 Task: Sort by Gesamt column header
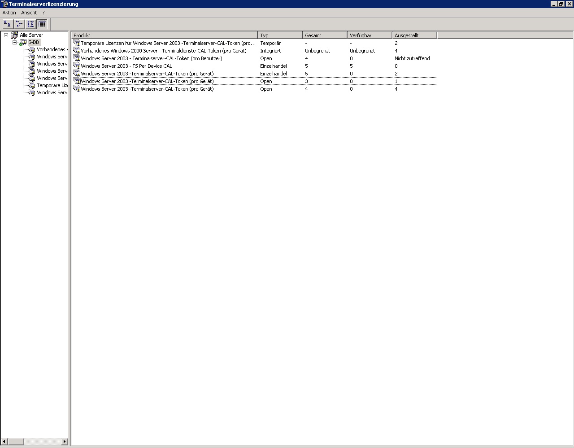pyautogui.click(x=325, y=35)
